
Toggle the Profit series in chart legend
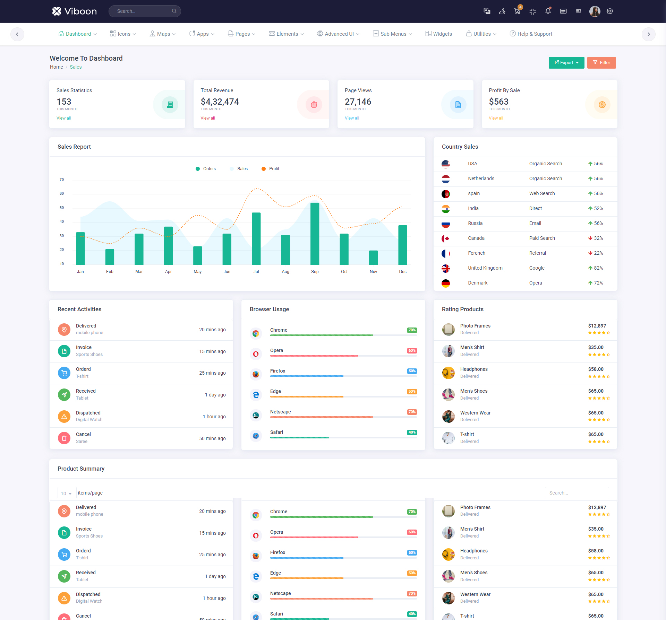click(270, 169)
